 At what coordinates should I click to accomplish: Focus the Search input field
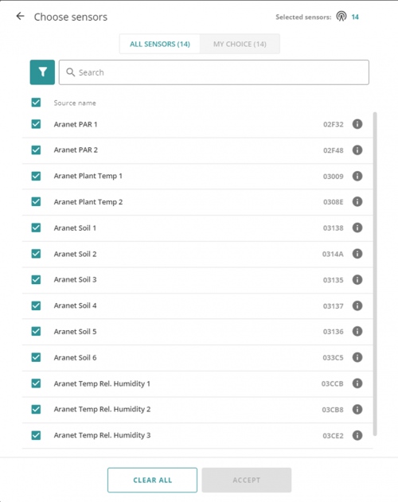(x=214, y=72)
